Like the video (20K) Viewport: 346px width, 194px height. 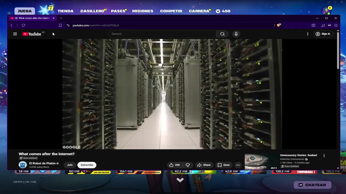click(x=175, y=165)
